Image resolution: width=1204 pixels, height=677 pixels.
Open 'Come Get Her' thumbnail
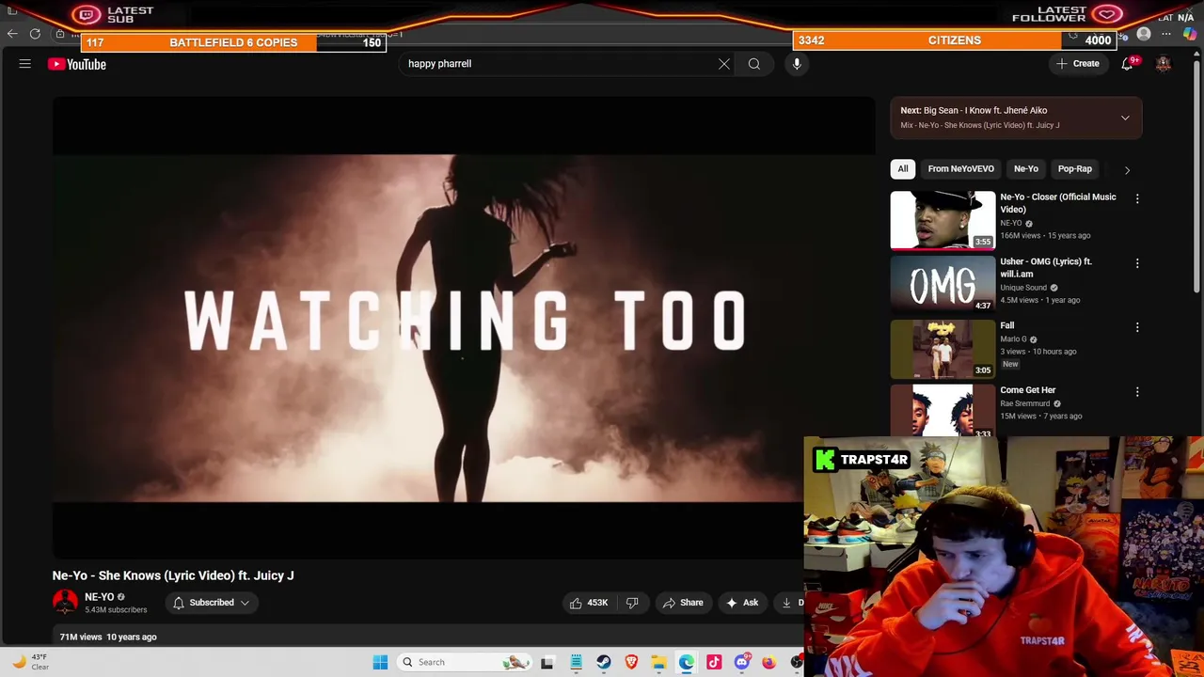pos(943,410)
